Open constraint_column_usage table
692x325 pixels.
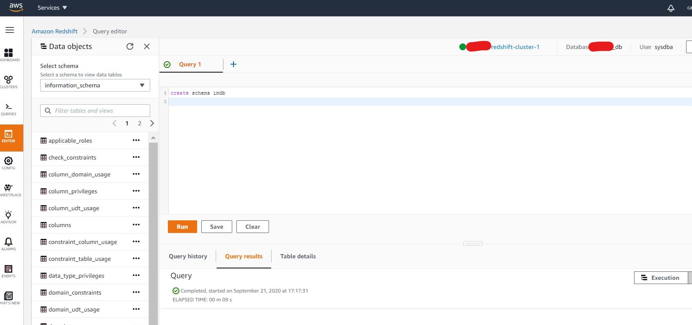click(83, 242)
